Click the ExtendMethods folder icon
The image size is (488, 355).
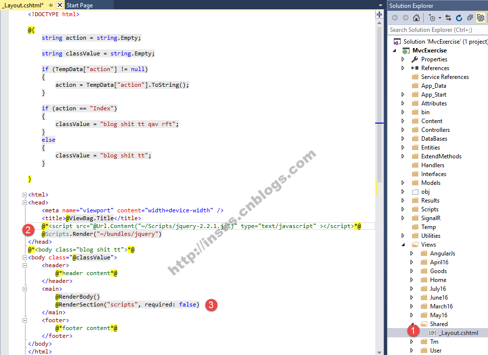coord(415,156)
